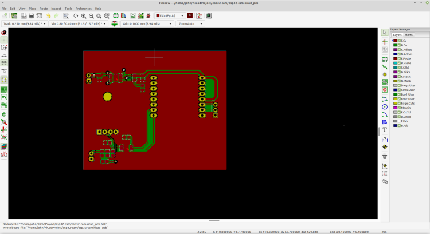The height and width of the screenshot is (234, 430).
Task: Run design rules check ladybug icon
Action: 148,16
